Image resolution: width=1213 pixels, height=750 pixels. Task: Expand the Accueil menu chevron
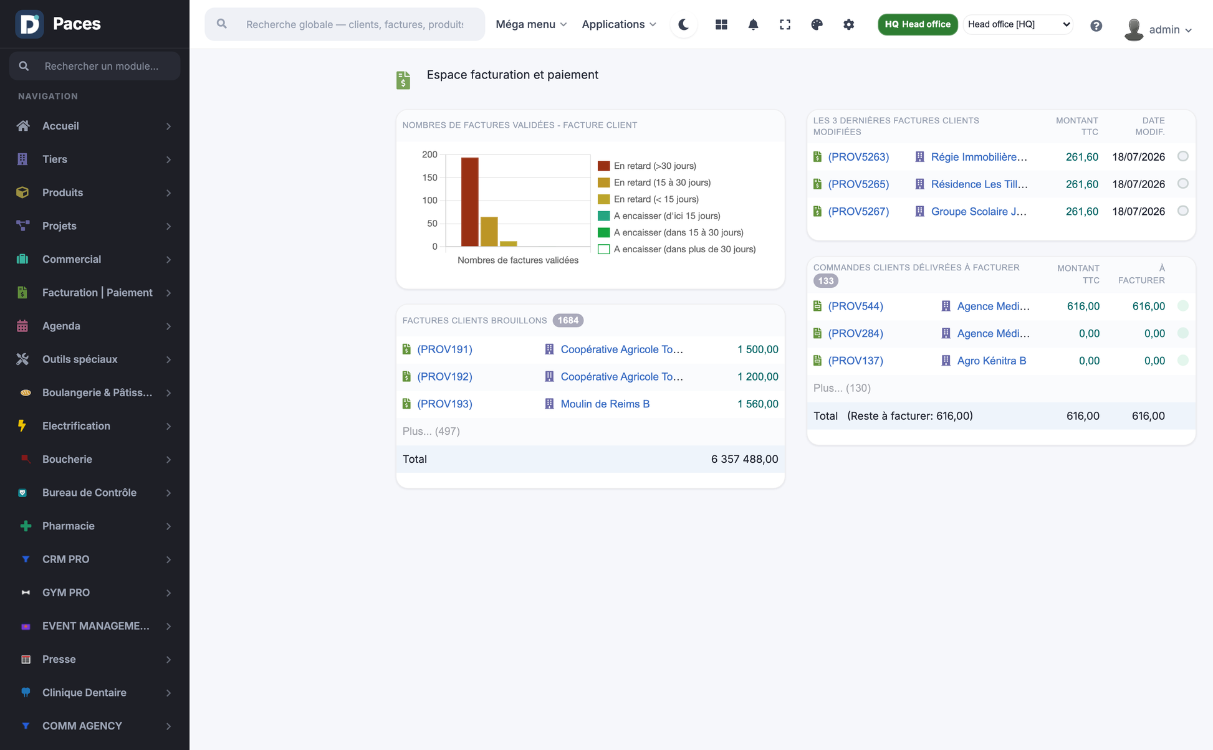click(168, 126)
